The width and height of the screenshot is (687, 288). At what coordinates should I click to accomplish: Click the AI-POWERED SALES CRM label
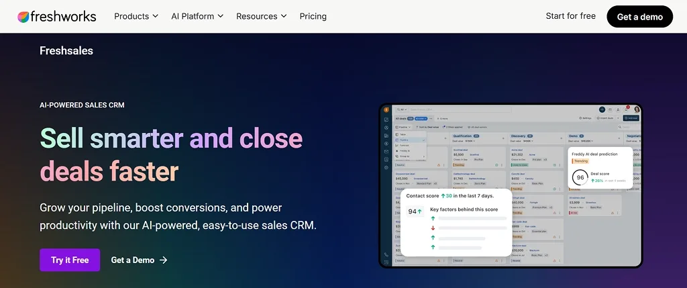coord(82,105)
